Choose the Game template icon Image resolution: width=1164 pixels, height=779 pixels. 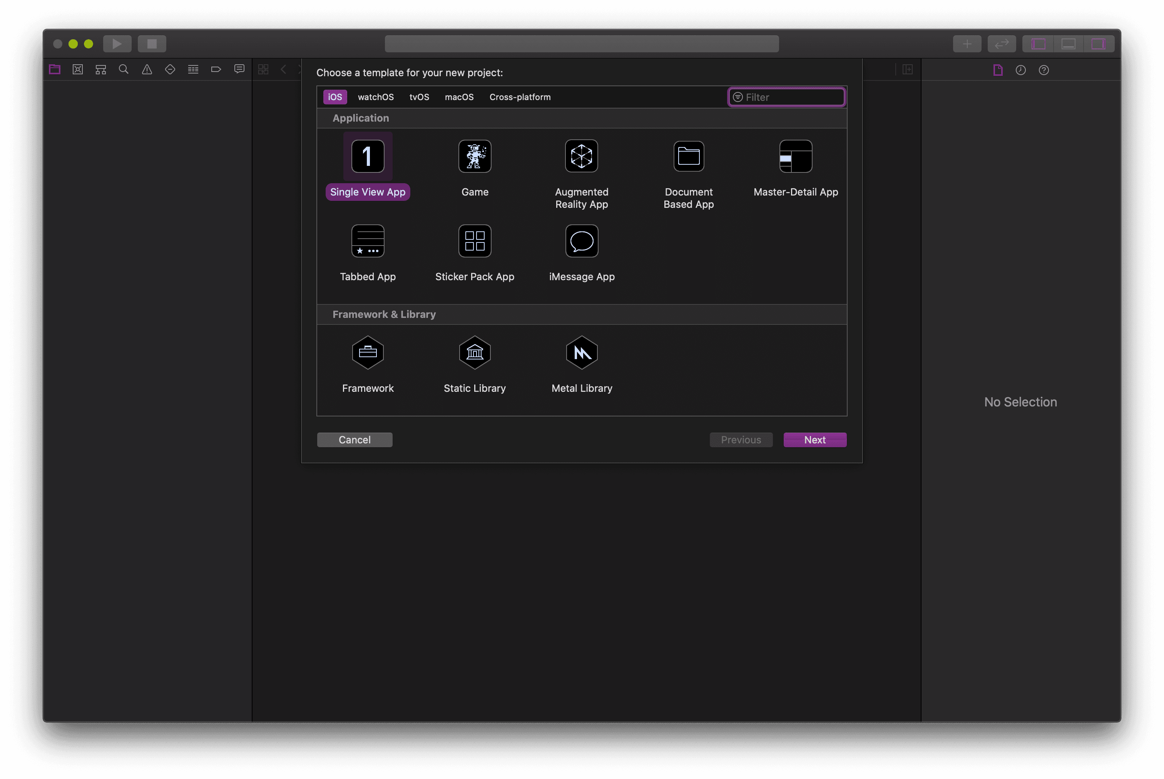[x=475, y=156]
